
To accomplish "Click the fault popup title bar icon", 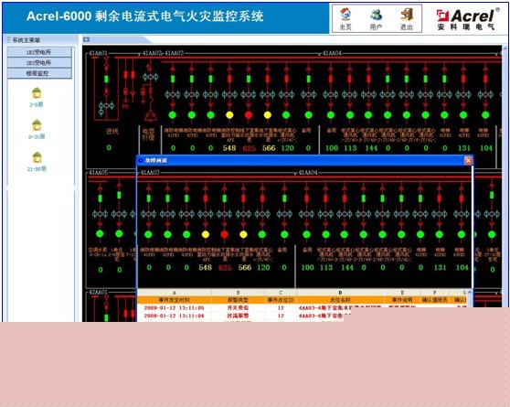I will click(x=141, y=161).
